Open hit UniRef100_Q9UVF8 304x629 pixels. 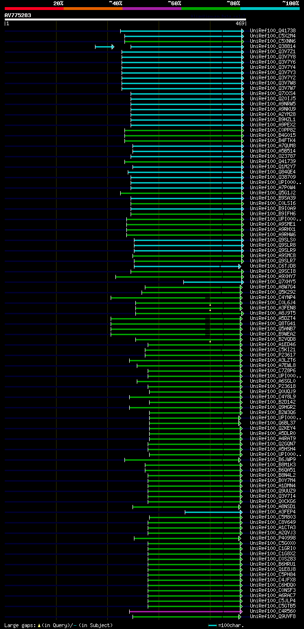(273, 616)
